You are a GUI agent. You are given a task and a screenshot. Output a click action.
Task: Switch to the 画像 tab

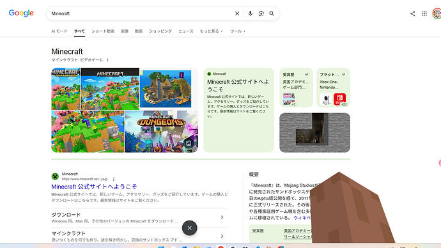click(125, 31)
